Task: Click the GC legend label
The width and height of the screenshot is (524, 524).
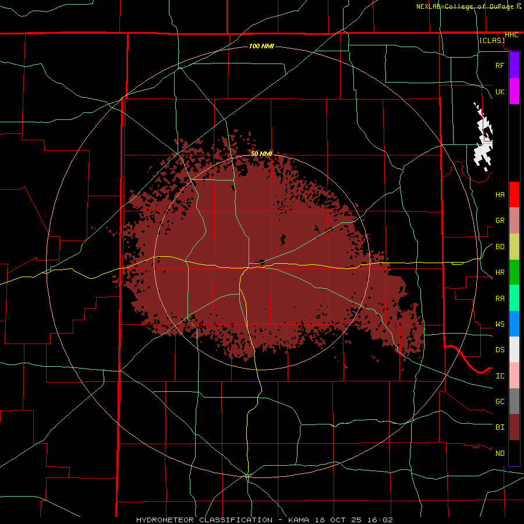Action: pyautogui.click(x=500, y=402)
